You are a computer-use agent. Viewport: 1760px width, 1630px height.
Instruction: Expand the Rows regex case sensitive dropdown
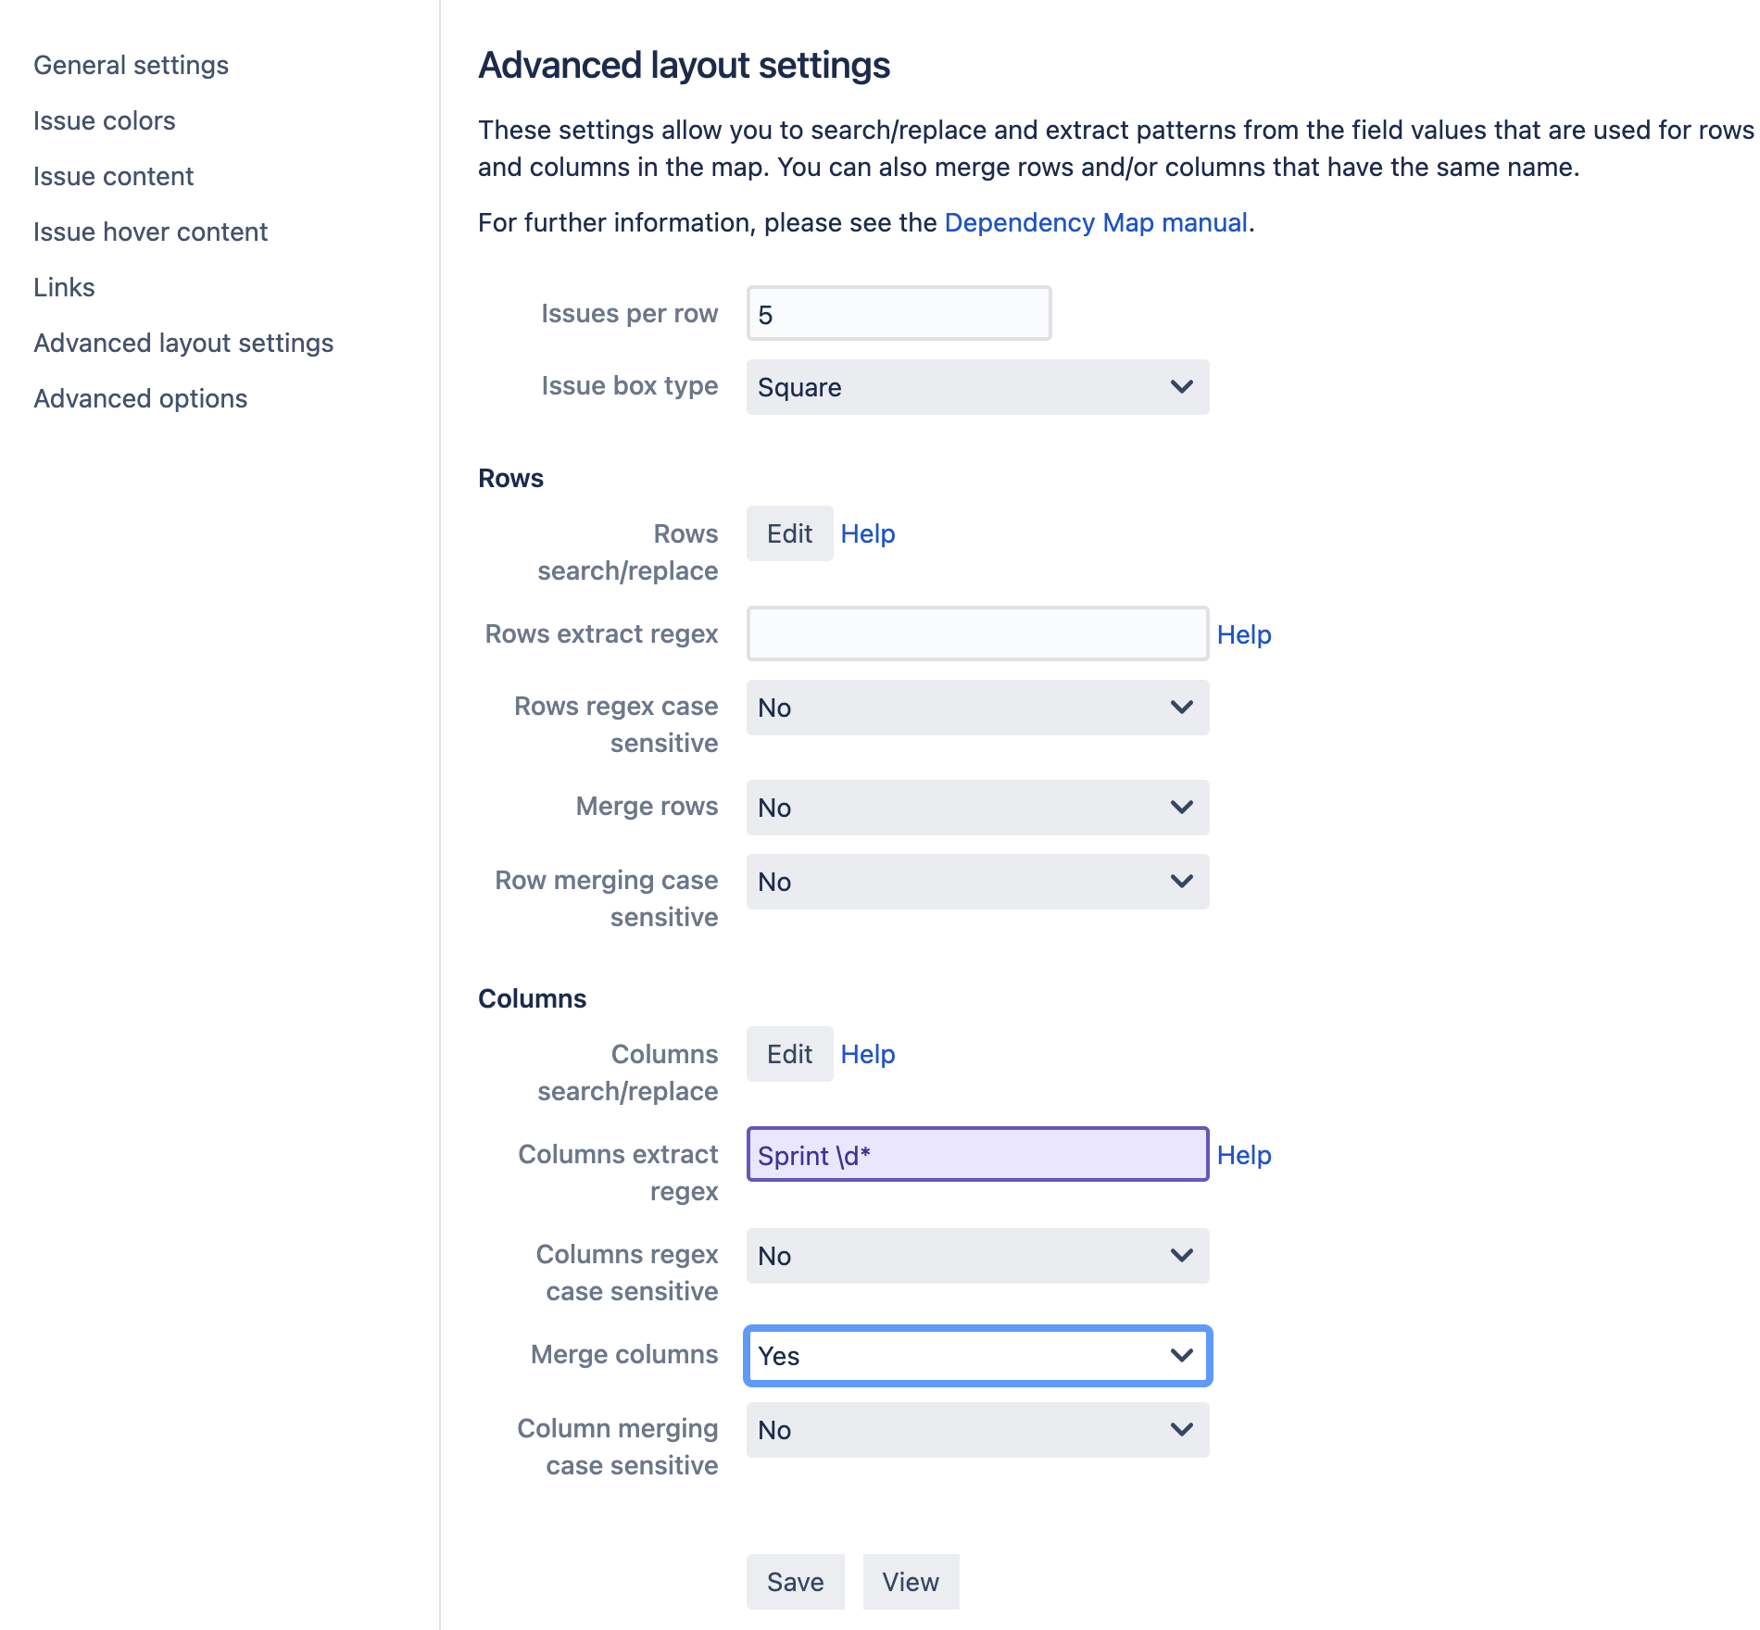pyautogui.click(x=977, y=708)
